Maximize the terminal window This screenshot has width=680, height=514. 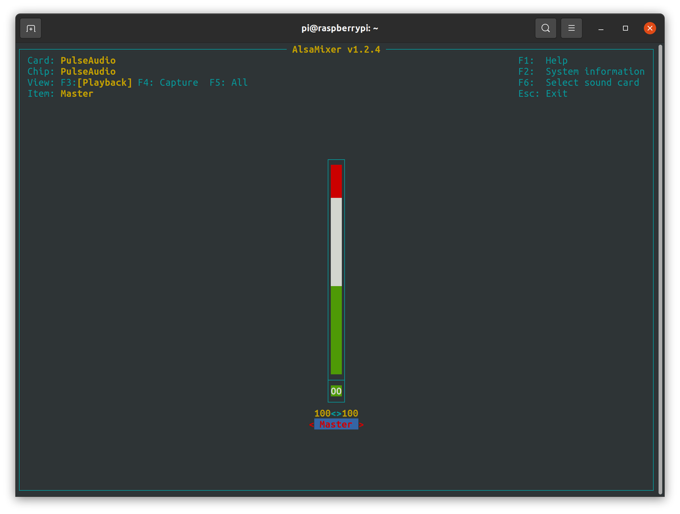click(625, 28)
